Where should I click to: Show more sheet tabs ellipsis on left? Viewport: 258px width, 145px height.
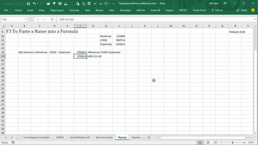pyautogui.click(x=17, y=138)
